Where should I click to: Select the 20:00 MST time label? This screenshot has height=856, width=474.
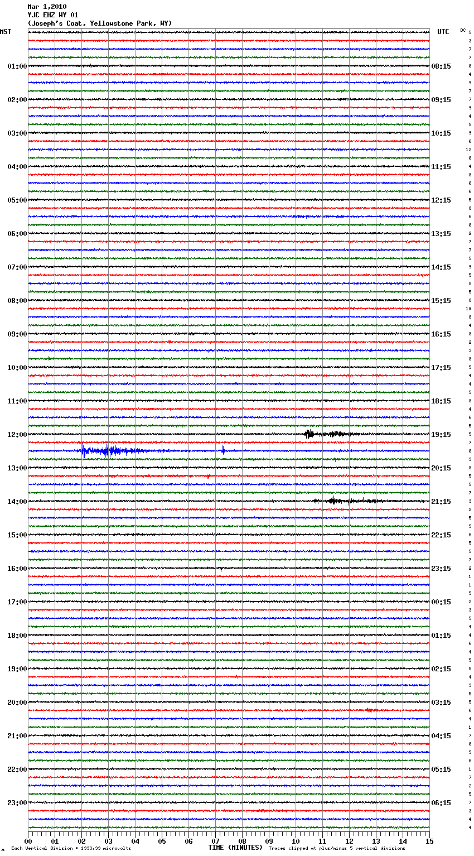[x=17, y=703]
